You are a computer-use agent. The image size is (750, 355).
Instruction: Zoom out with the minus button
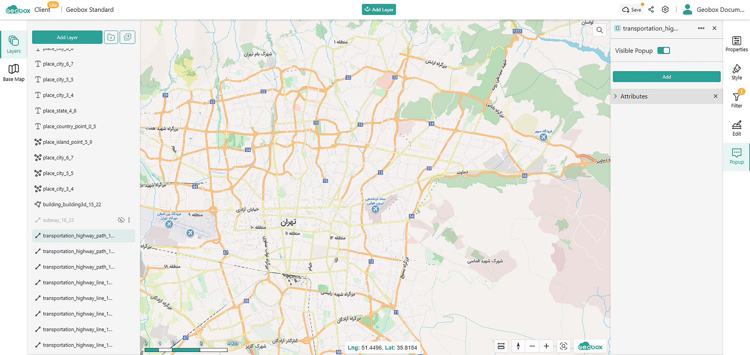point(532,346)
